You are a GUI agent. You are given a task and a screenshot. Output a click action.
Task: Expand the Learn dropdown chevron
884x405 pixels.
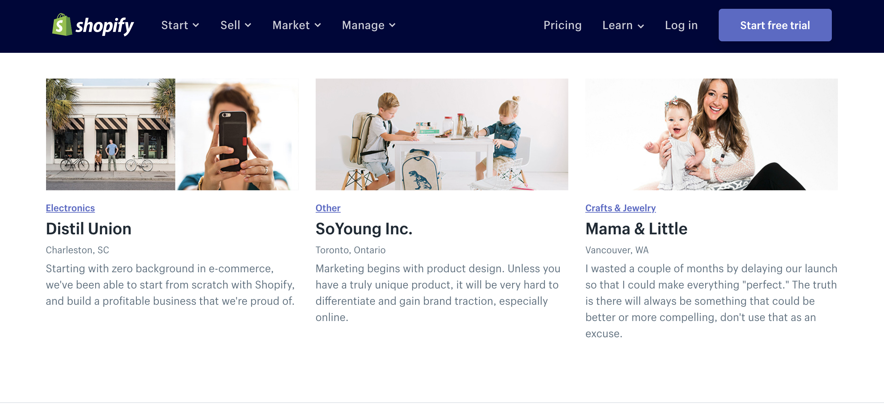point(641,26)
